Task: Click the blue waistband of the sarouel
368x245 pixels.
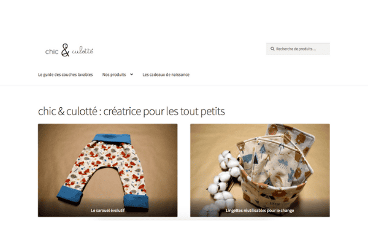Action: pos(112,138)
